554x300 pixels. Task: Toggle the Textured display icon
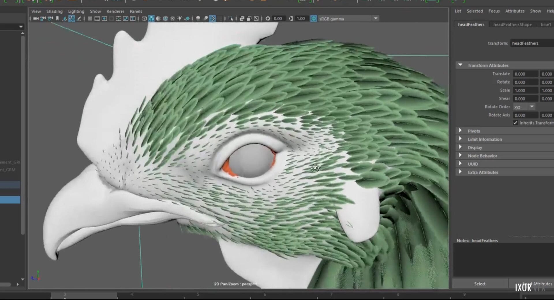point(173,19)
